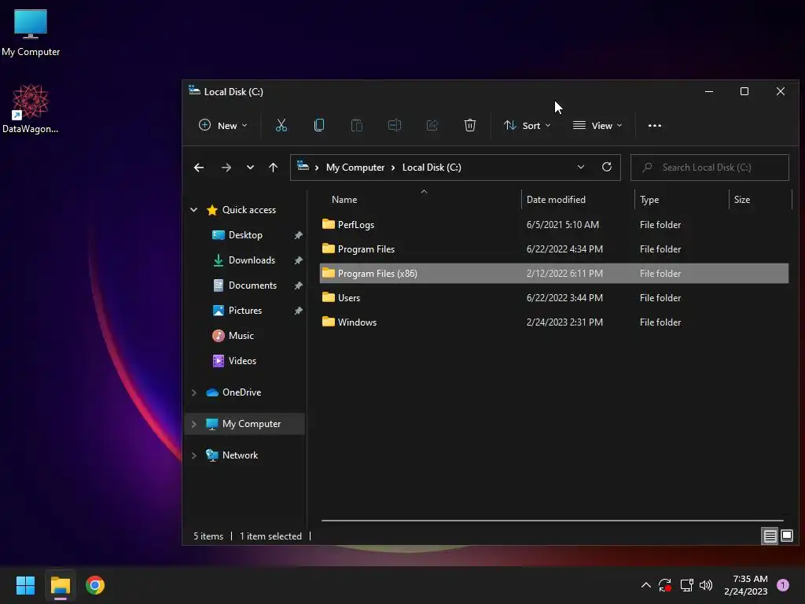The width and height of the screenshot is (805, 604).
Task: Click the Rename icon in toolbar
Action: (395, 125)
